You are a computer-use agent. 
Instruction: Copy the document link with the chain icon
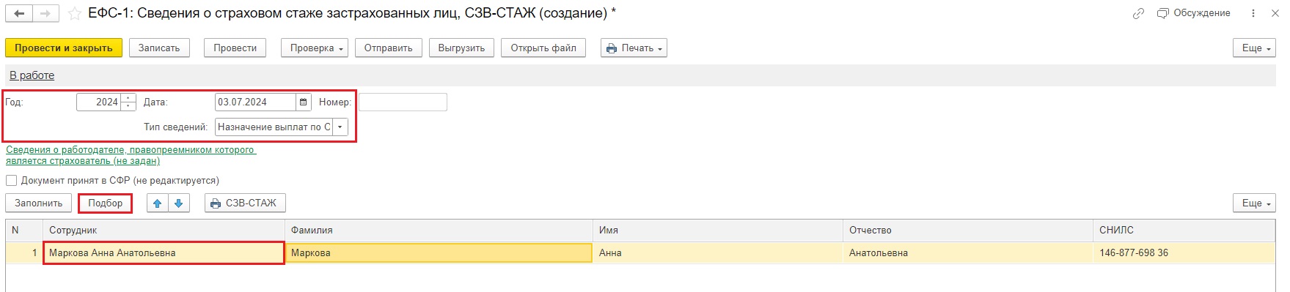1138,13
